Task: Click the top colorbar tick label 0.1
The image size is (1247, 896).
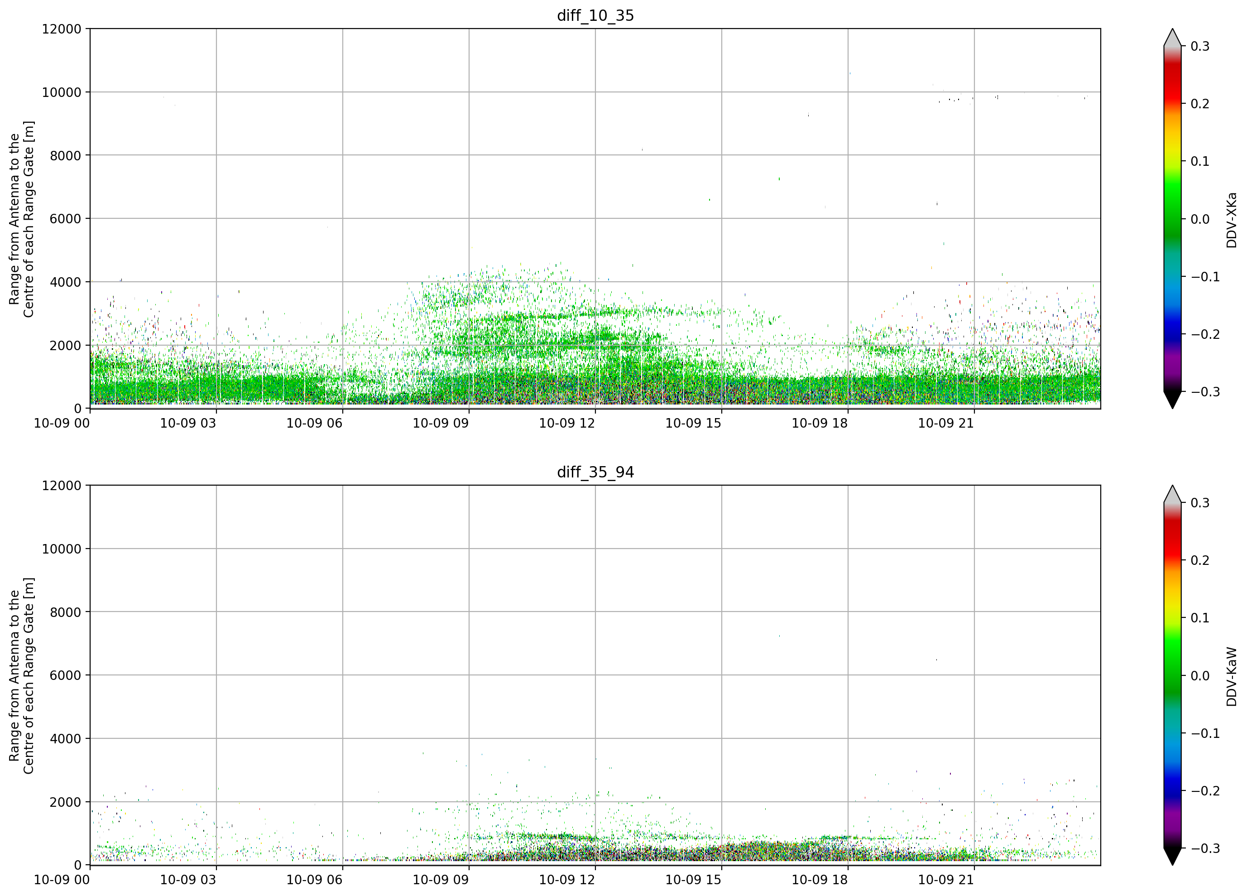Action: (x=1200, y=162)
